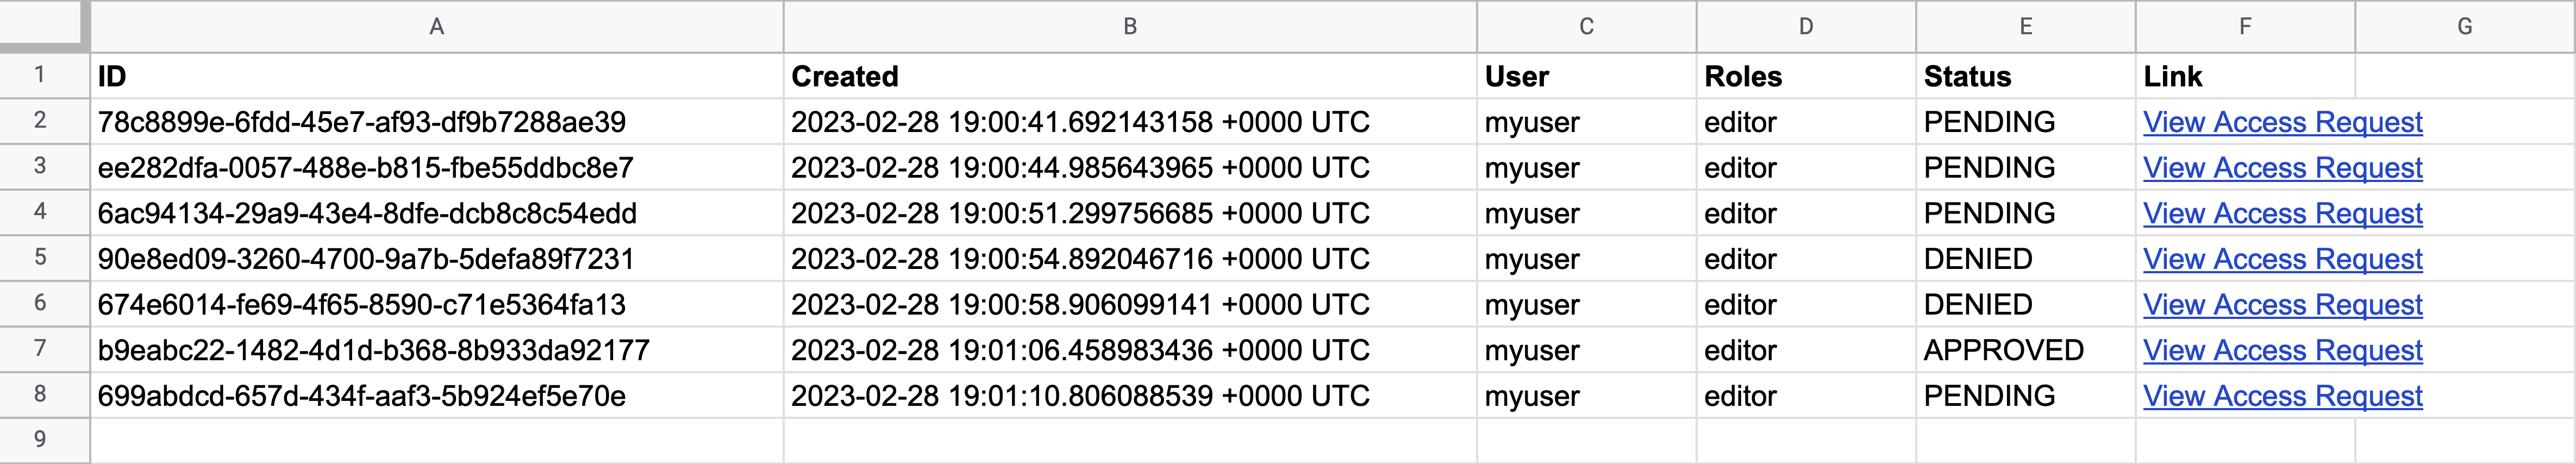The width and height of the screenshot is (2576, 464).
Task: Open View Access Request on the last data row
Action: click(x=2283, y=396)
